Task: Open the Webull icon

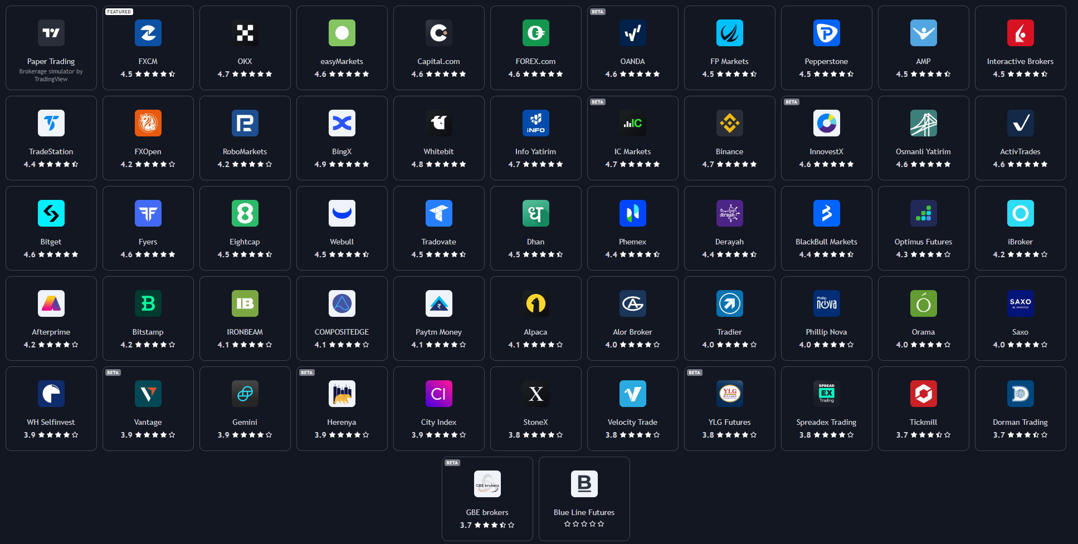Action: coord(342,213)
